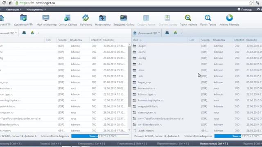This screenshot has height=147, width=262.
Task: Open right panel Домашний FTP dropdown
Action: coord(149,33)
